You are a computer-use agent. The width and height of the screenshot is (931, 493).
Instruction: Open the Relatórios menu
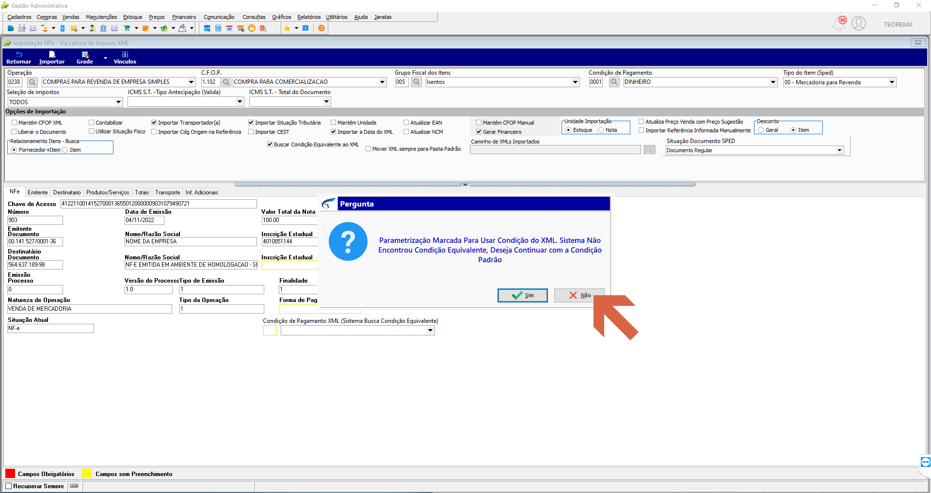[x=309, y=17]
